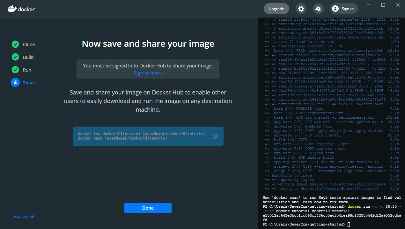Click the container ID hash output in terminal
The height and width of the screenshot is (229, 405).
(x=332, y=218)
